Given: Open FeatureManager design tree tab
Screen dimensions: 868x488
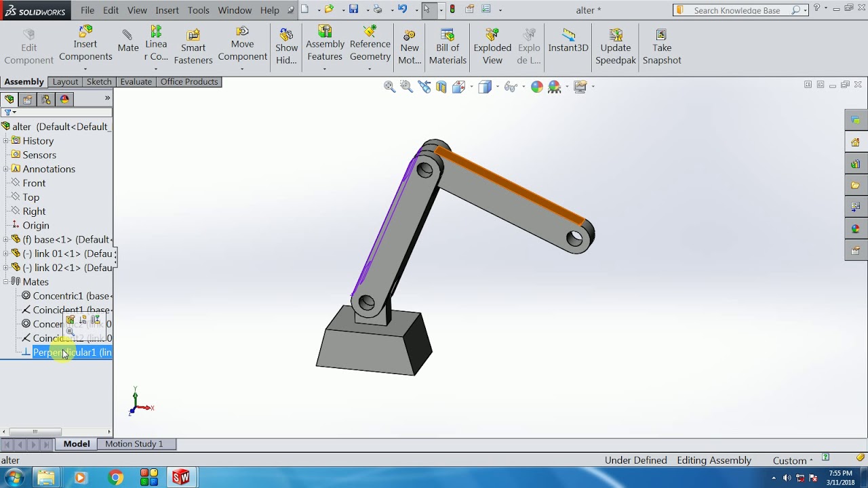Looking at the screenshot, I should [9, 99].
